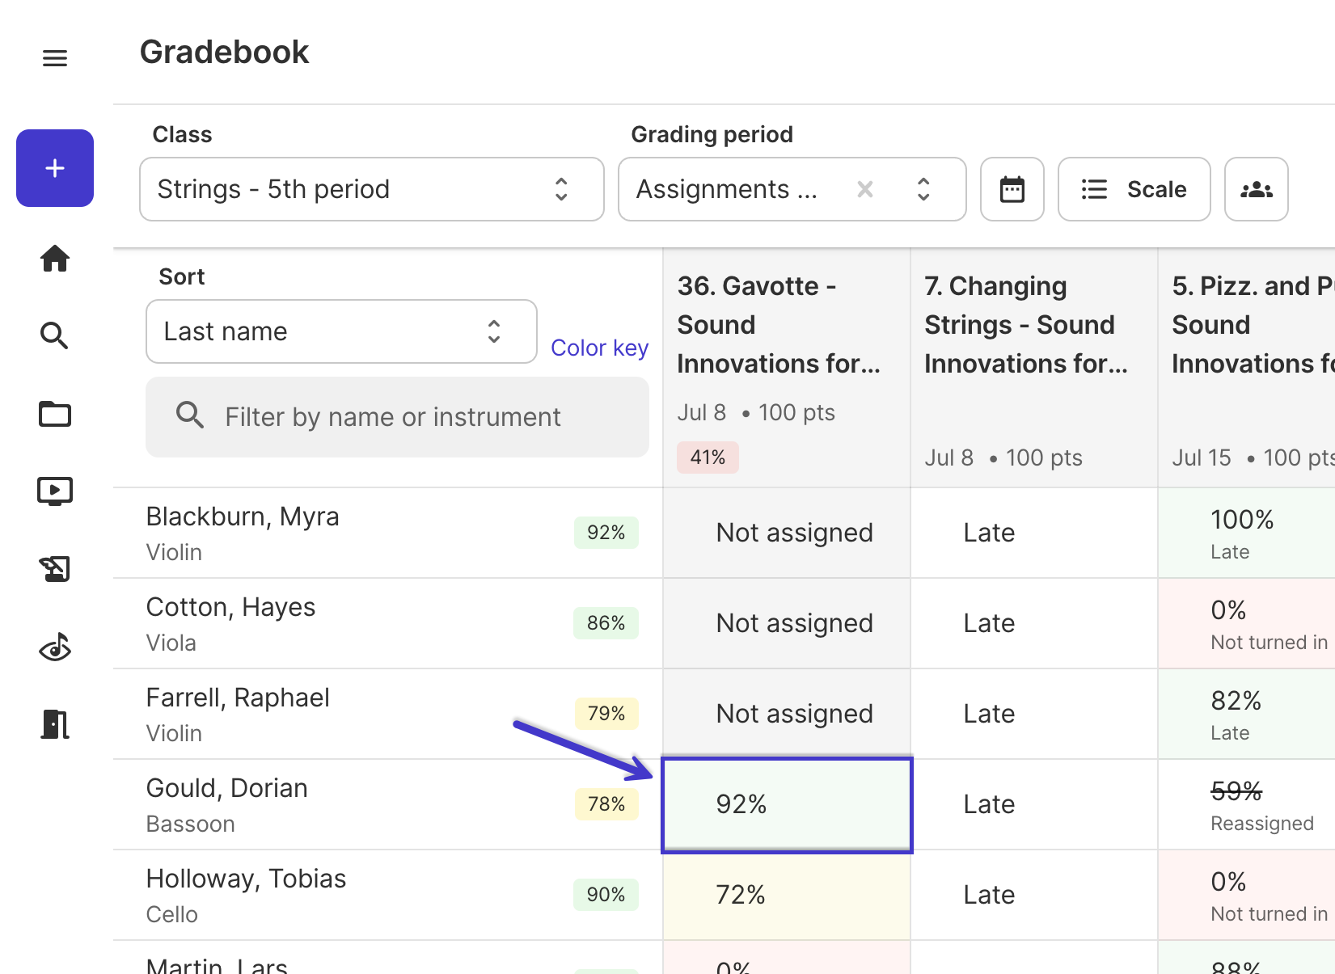1335x974 pixels.
Task: Open the Color key link
Action: (600, 348)
